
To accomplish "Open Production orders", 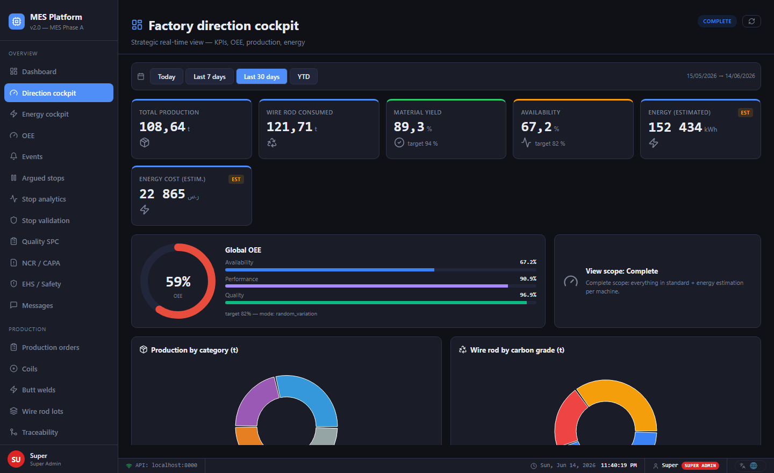I will [59, 347].
